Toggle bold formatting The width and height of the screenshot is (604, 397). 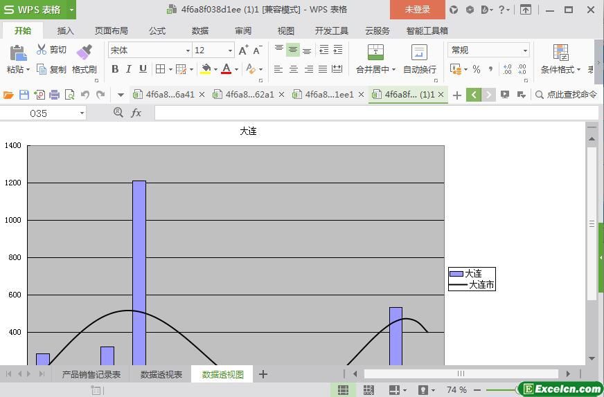tap(115, 69)
